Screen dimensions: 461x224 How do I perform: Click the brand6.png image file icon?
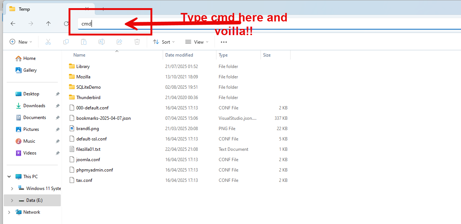click(x=72, y=129)
